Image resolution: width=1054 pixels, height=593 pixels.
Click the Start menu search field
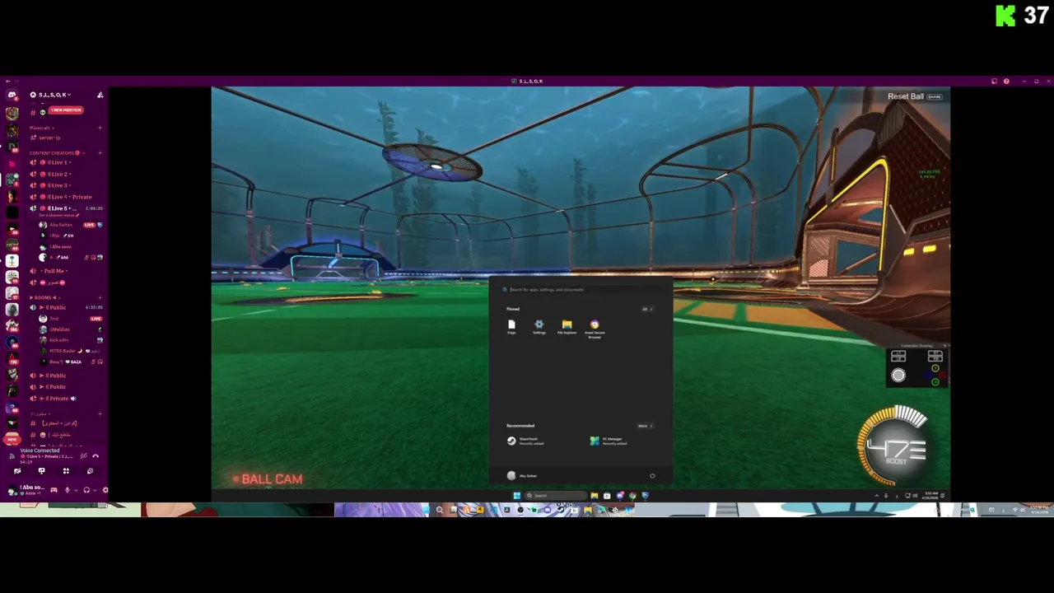click(581, 289)
